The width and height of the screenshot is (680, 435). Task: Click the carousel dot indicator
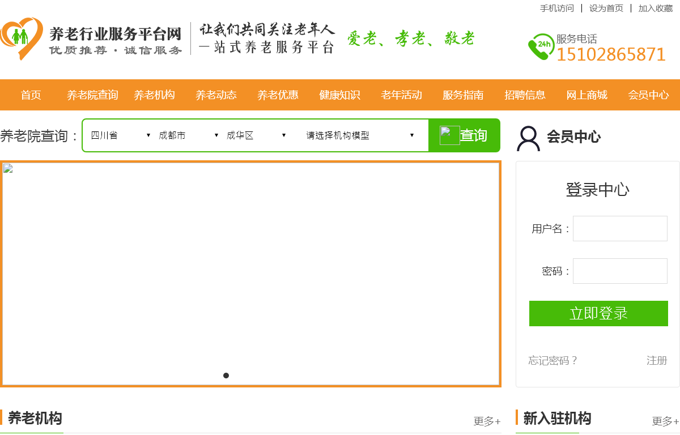(226, 375)
